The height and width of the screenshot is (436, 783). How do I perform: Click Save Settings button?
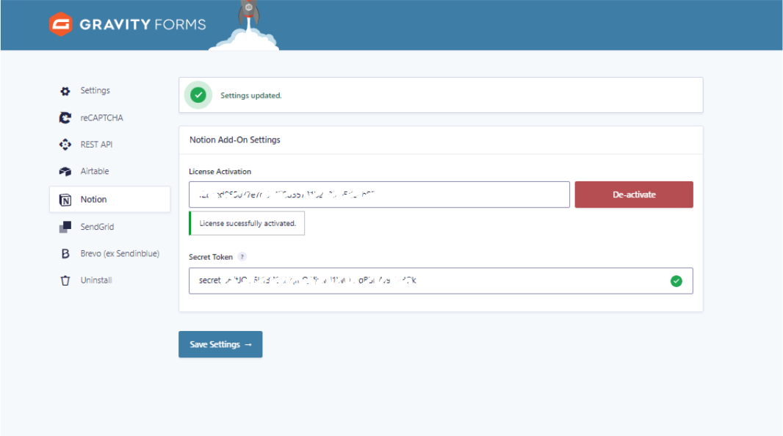pos(220,344)
